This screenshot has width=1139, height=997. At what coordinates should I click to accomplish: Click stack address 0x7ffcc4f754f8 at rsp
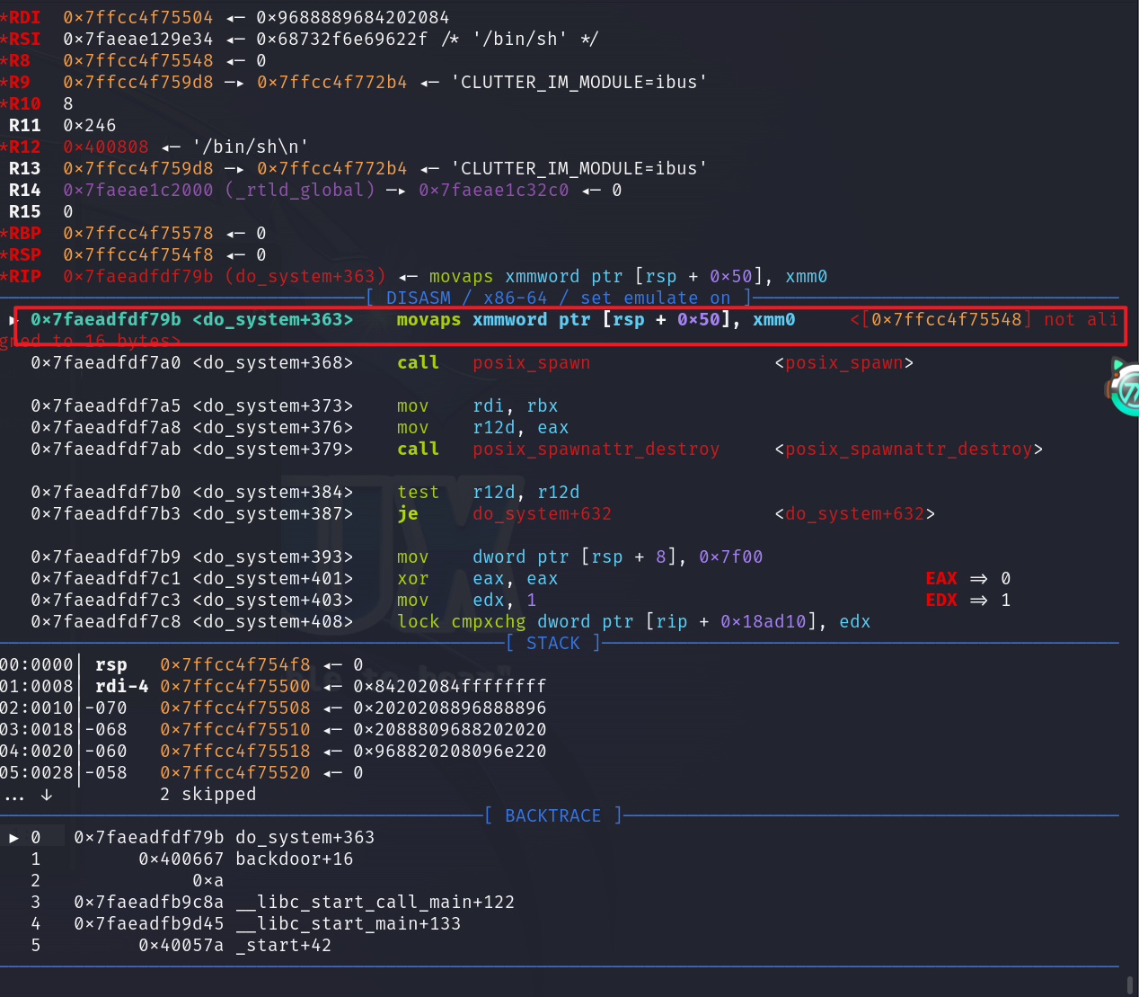click(x=235, y=664)
